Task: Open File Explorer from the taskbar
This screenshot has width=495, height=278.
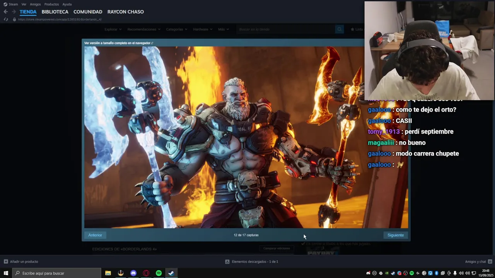Action: coord(108,273)
